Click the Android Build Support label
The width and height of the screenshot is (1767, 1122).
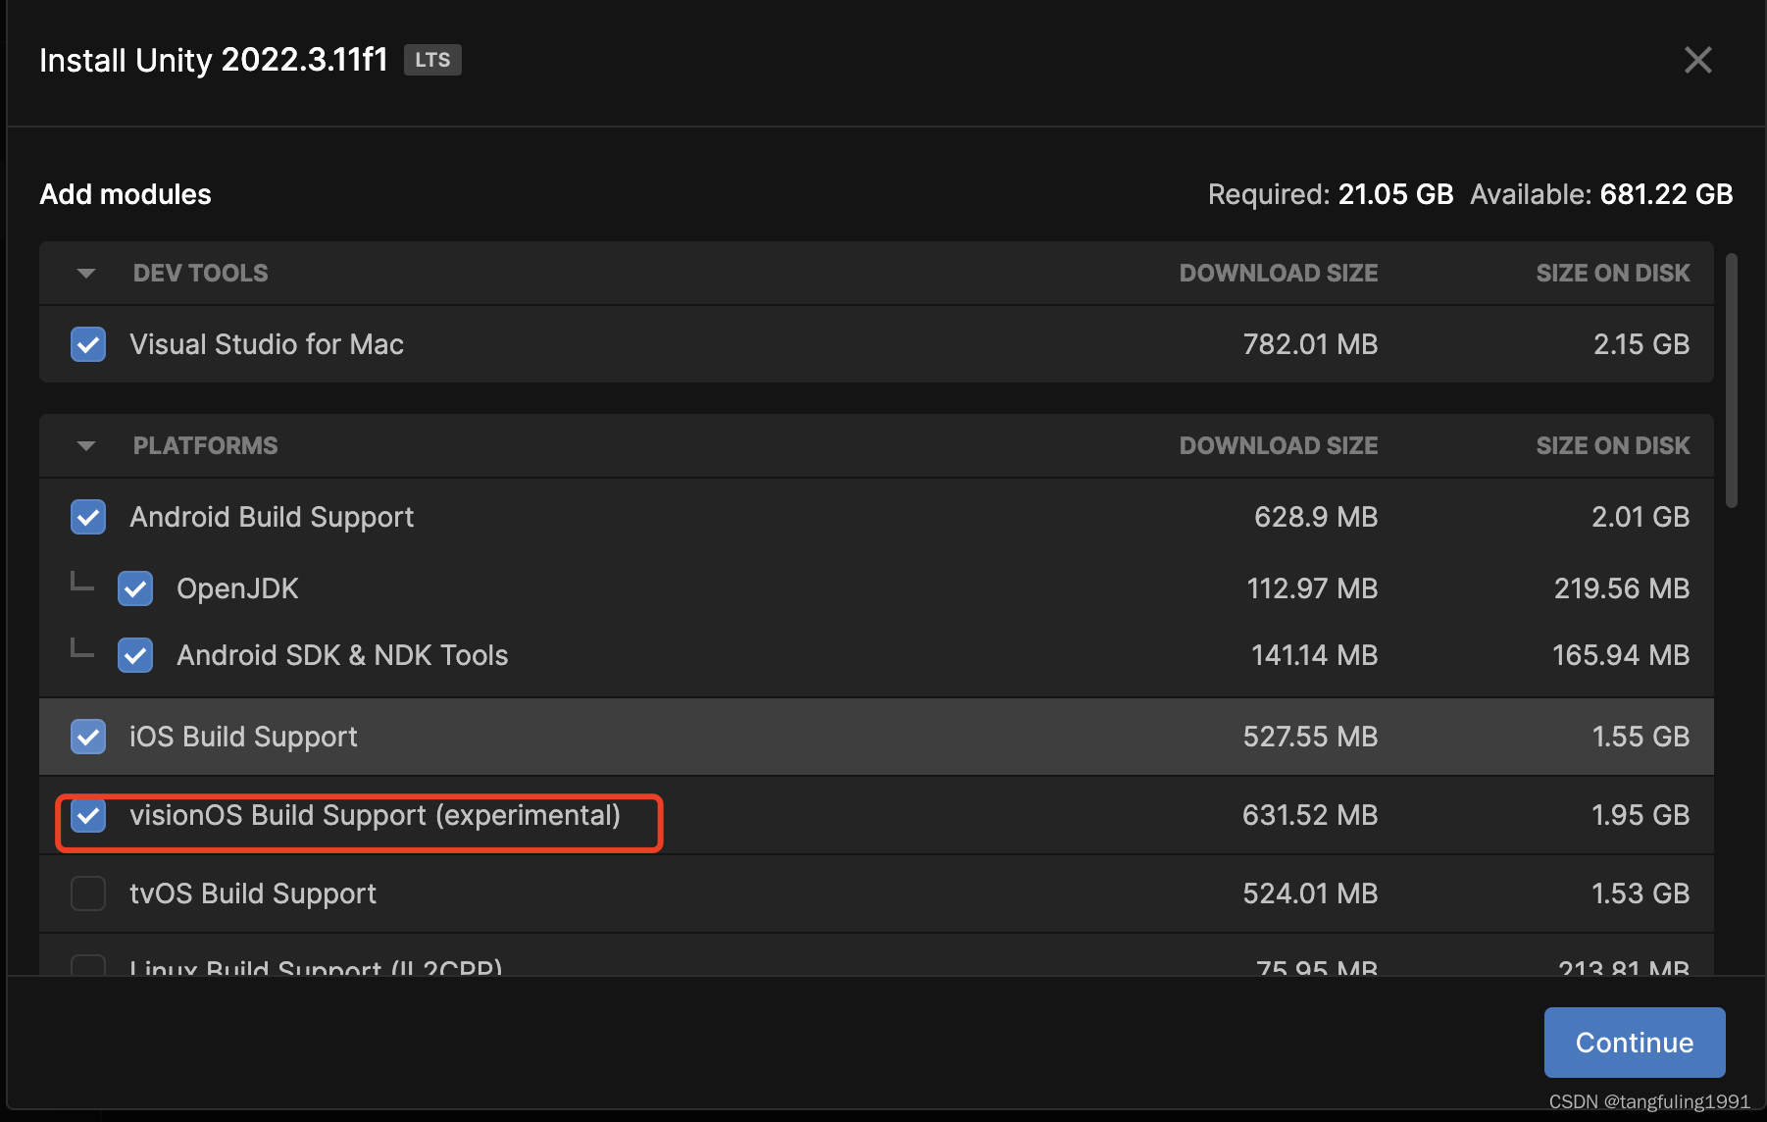pyautogui.click(x=272, y=517)
